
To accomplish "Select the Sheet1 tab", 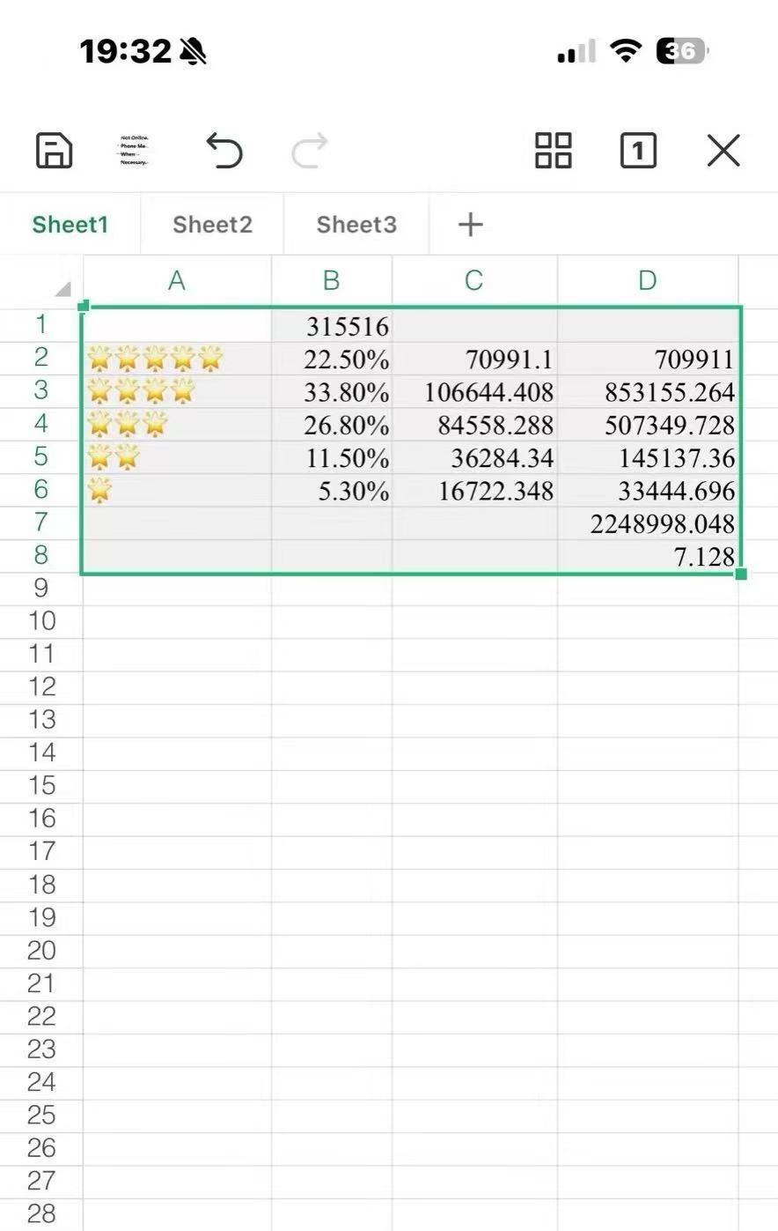I will click(70, 225).
